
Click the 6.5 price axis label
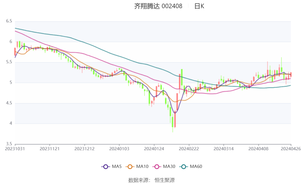tap(9, 21)
